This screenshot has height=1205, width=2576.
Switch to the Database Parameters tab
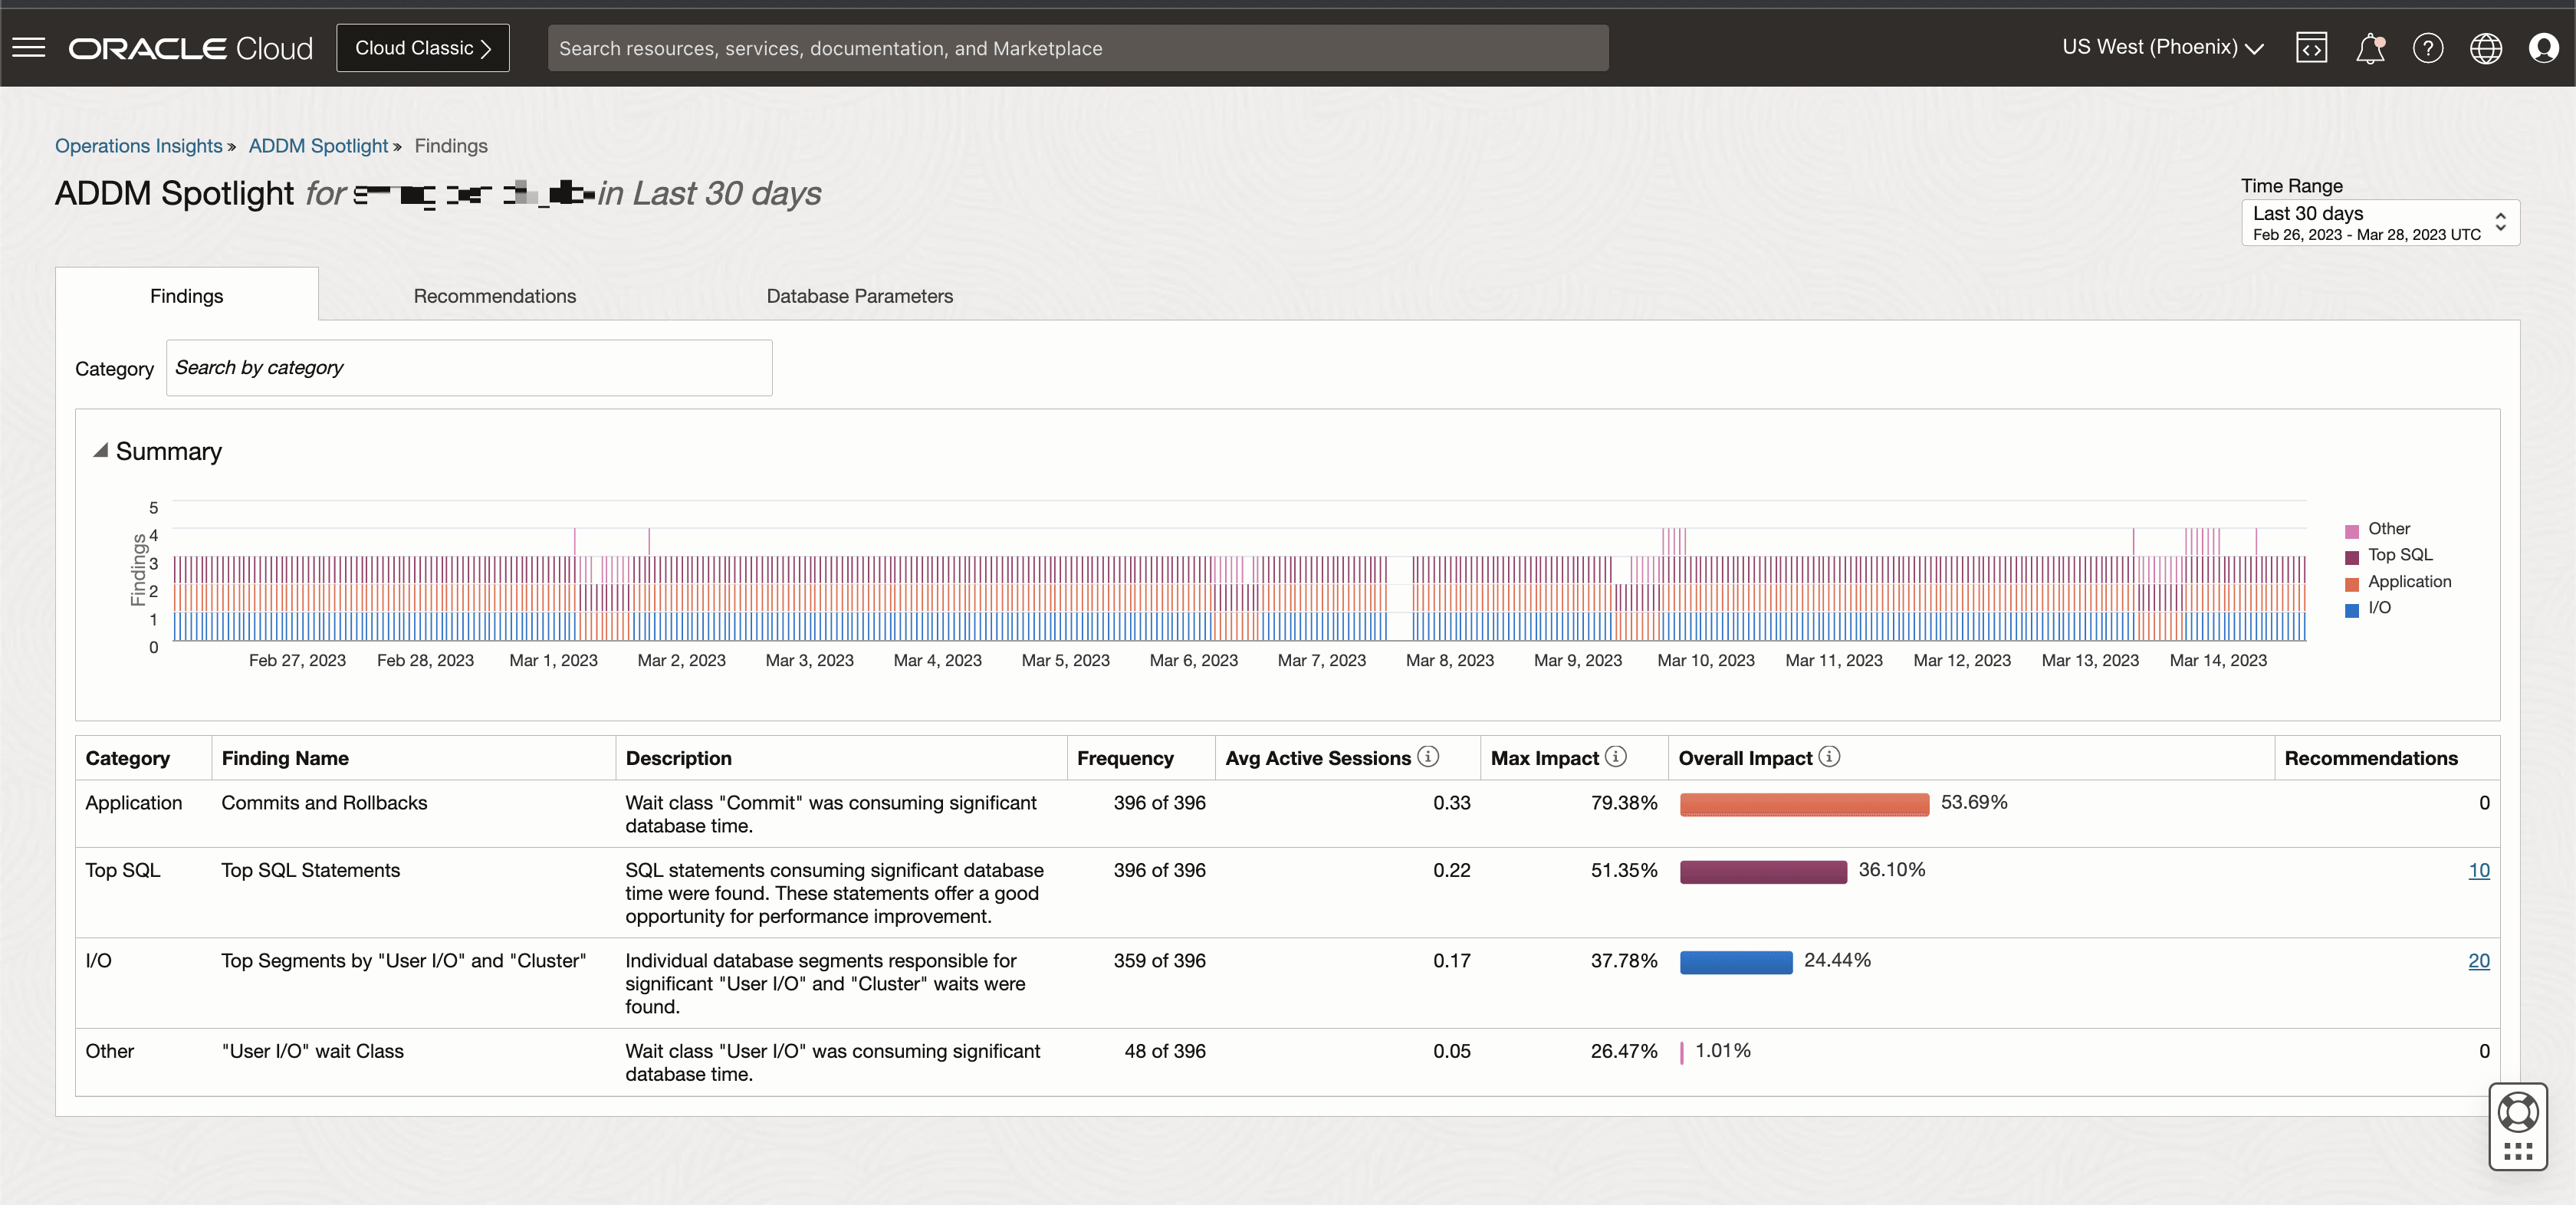click(x=859, y=295)
